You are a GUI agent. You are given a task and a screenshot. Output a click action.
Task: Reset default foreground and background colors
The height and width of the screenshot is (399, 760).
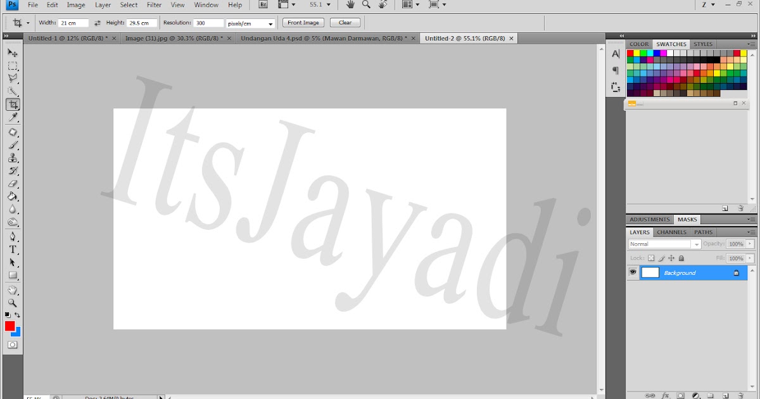coord(8,315)
